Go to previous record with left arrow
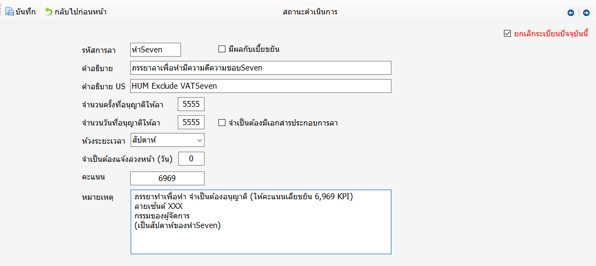 pyautogui.click(x=571, y=13)
